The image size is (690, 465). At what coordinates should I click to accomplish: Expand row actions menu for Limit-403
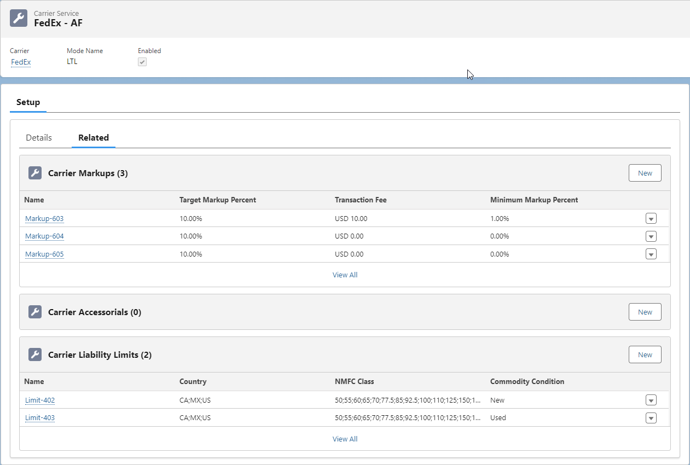(x=651, y=418)
